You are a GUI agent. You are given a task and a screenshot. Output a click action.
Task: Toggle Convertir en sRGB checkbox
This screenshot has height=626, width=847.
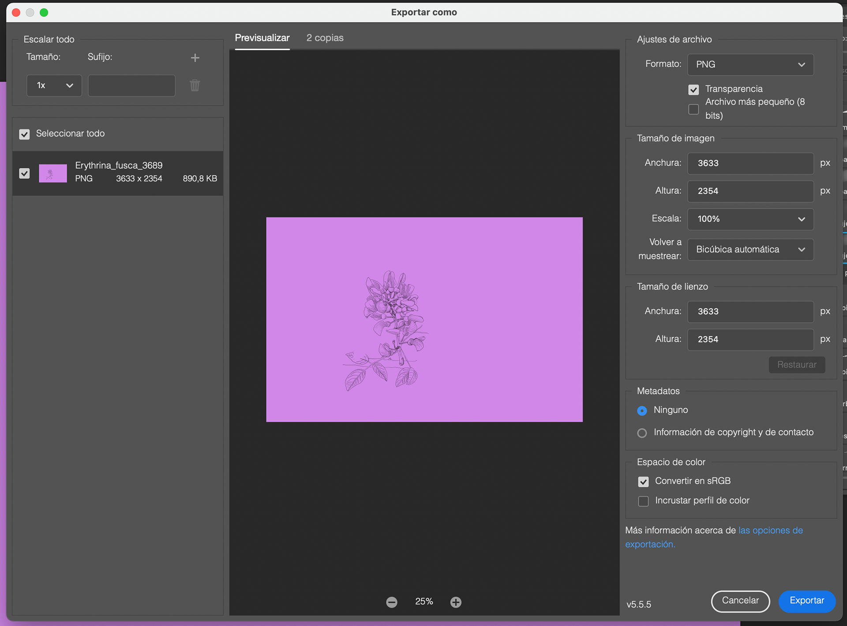643,482
